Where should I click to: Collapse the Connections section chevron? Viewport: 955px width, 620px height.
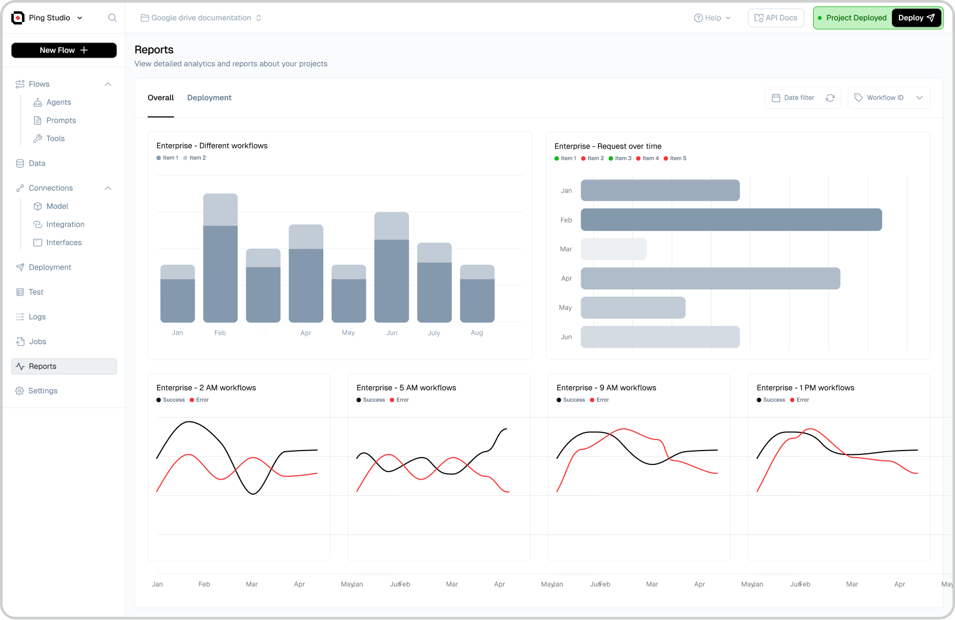108,188
